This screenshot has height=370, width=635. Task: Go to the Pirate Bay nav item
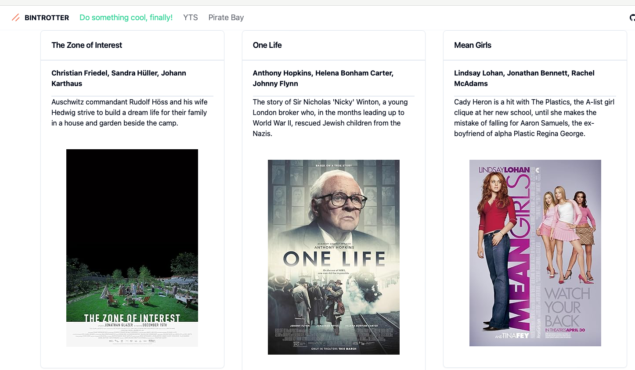tap(226, 18)
